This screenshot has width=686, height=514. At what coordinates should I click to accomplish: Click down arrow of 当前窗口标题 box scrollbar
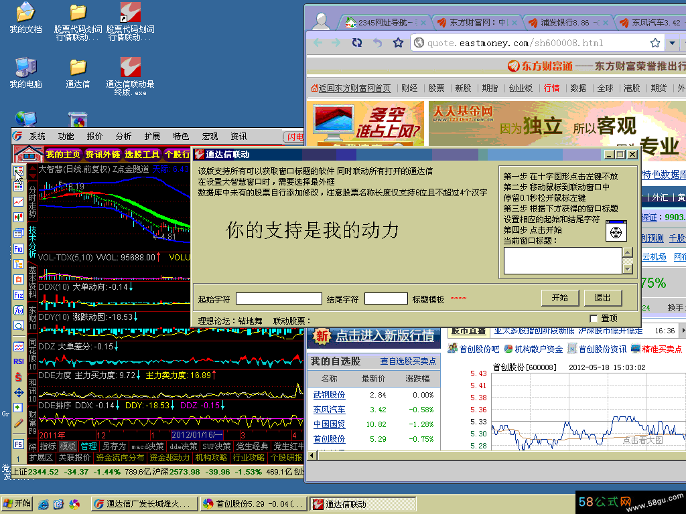coord(628,269)
